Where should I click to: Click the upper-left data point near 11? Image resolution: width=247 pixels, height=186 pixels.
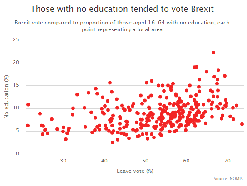coord(28,105)
